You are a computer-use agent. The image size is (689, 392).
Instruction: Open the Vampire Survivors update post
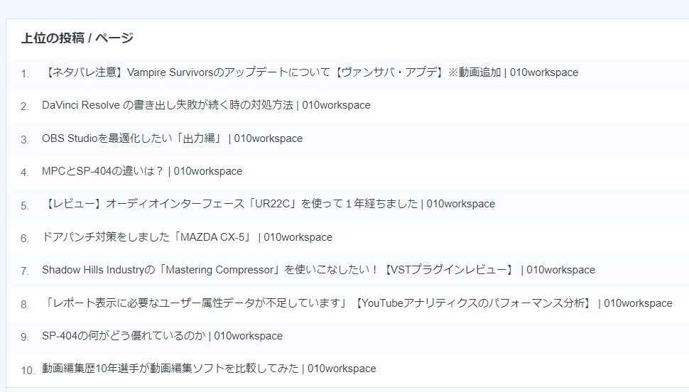click(310, 72)
